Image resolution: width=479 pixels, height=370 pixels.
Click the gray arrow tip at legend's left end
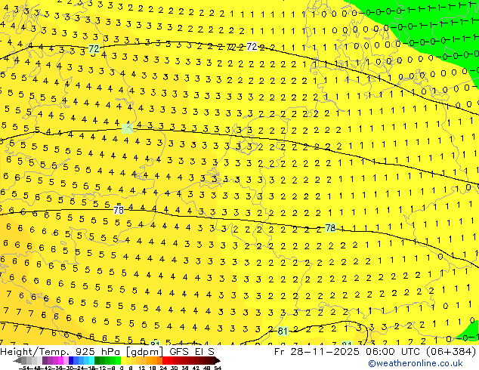pos(17,360)
